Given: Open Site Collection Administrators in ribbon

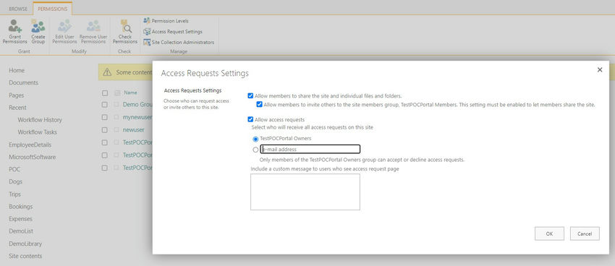Looking at the screenshot, I should (179, 43).
